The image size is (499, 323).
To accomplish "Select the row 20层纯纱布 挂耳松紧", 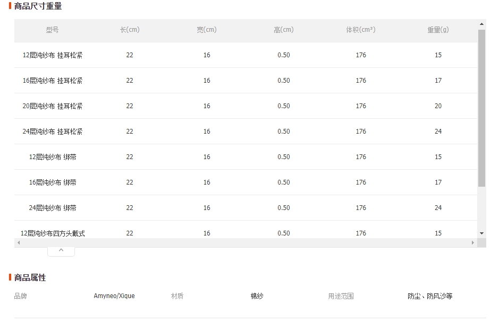I will (x=246, y=106).
